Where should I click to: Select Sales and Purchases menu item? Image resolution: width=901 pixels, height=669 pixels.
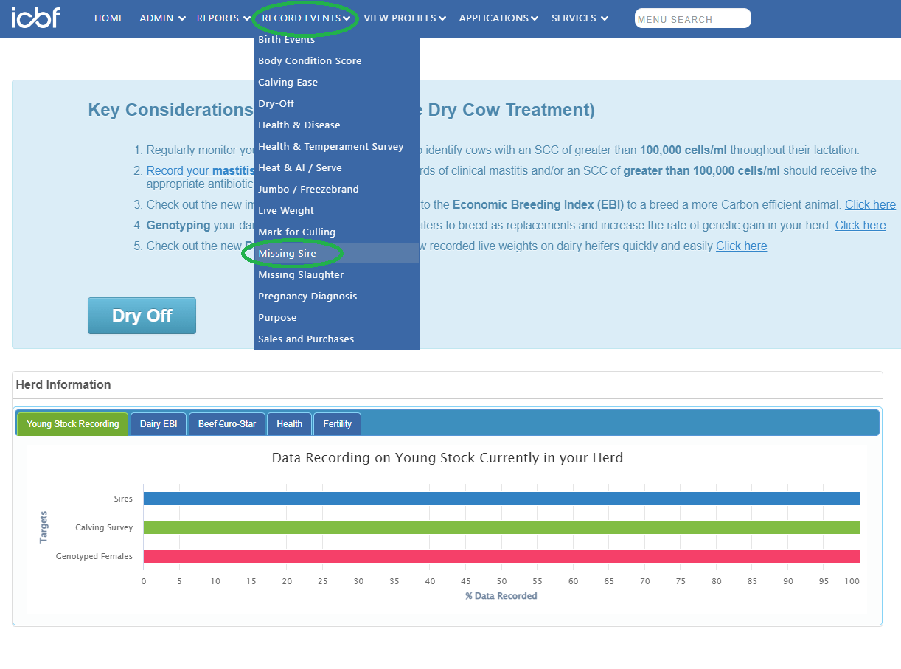306,339
